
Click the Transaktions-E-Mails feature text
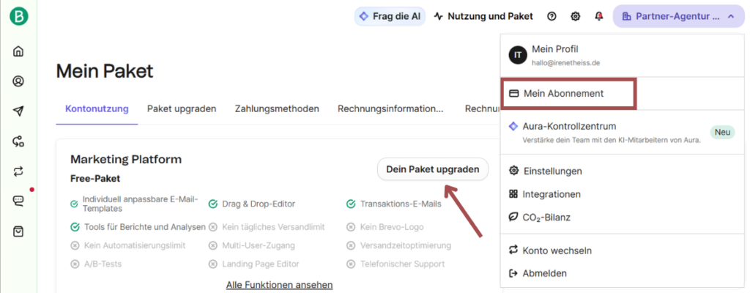pos(401,204)
